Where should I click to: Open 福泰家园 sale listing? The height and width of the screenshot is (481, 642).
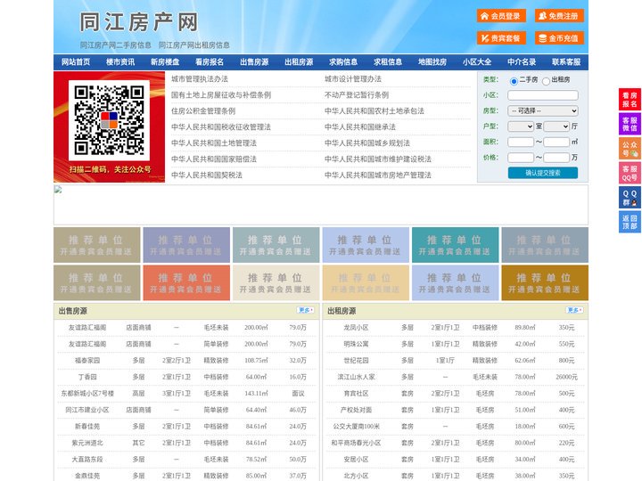(x=87, y=361)
